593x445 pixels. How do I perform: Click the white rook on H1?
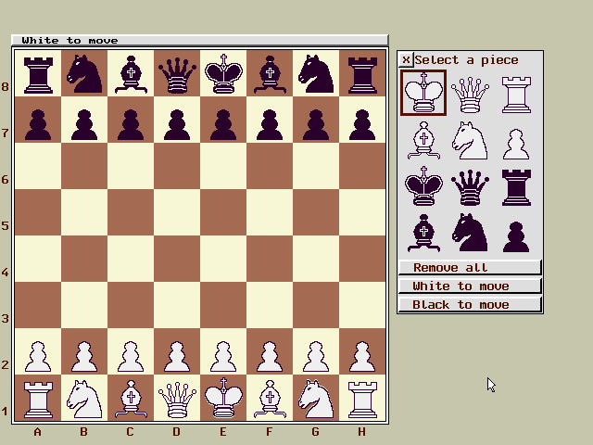click(362, 398)
